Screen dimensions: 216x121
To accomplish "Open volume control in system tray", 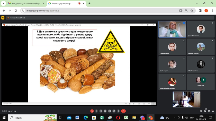I will click(x=187, y=118).
